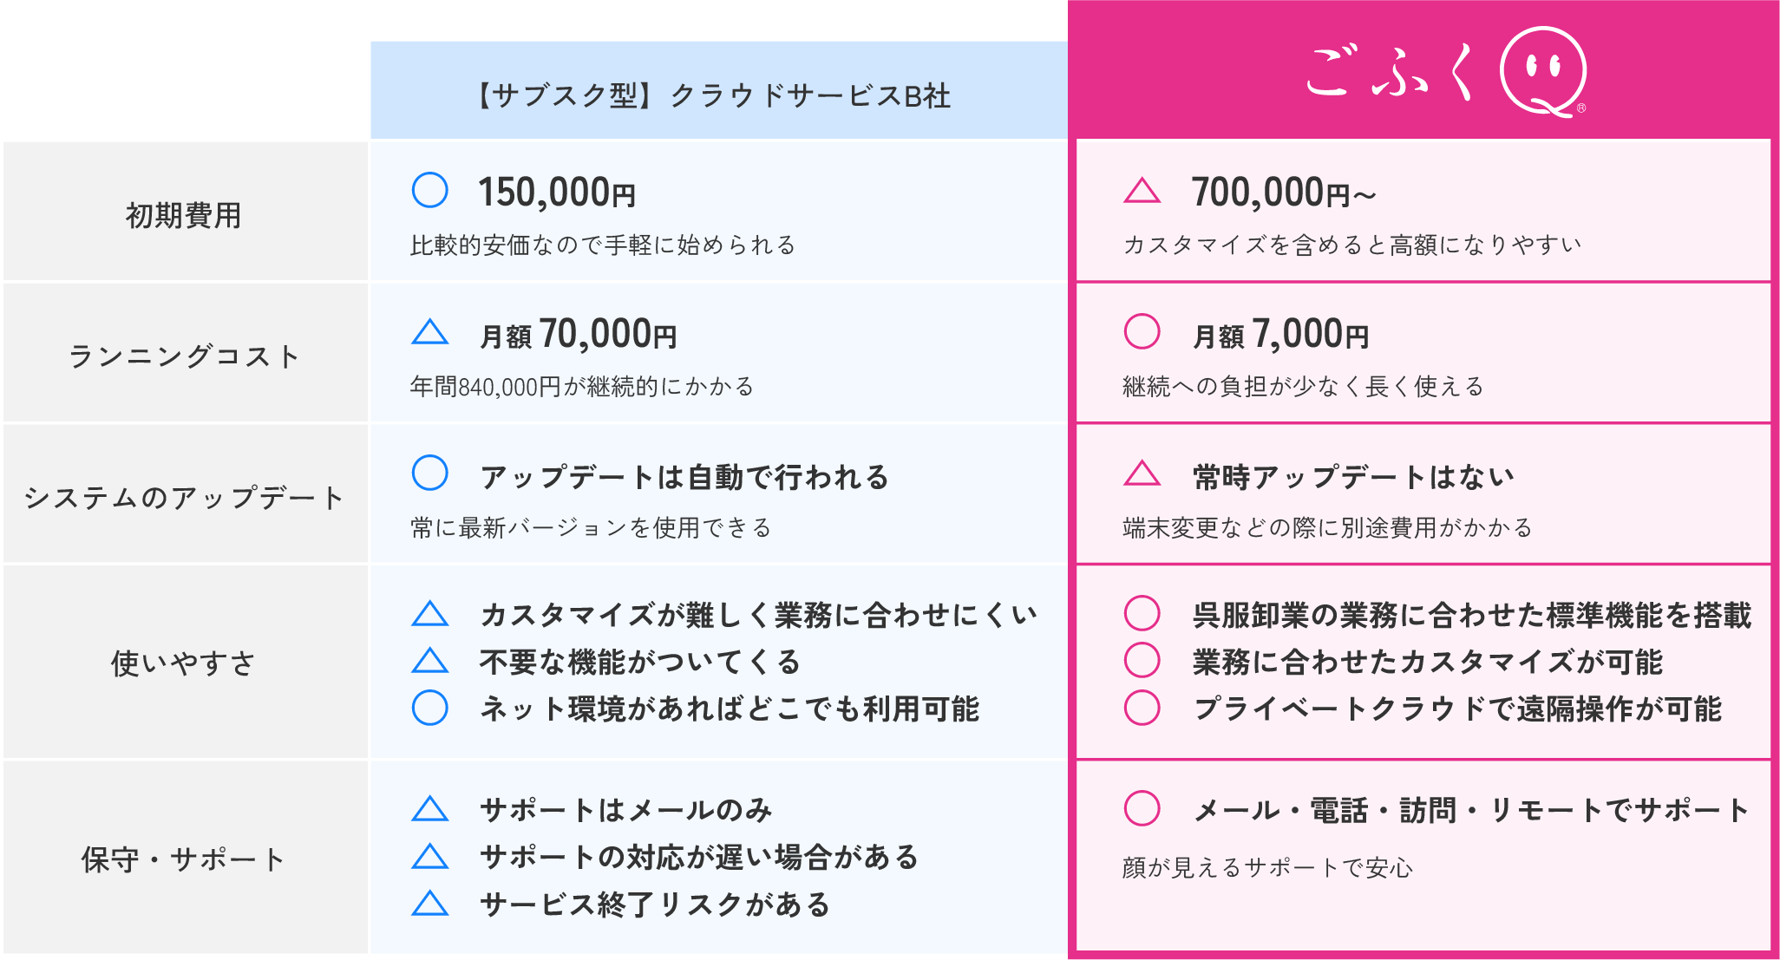Click text 顔が見えるサポートで安心
Viewport: 1780px width, 960px height.
[x=1267, y=867]
